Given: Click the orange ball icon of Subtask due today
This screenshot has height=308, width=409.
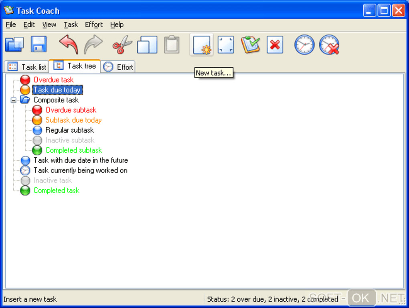Looking at the screenshot, I should pyautogui.click(x=37, y=120).
